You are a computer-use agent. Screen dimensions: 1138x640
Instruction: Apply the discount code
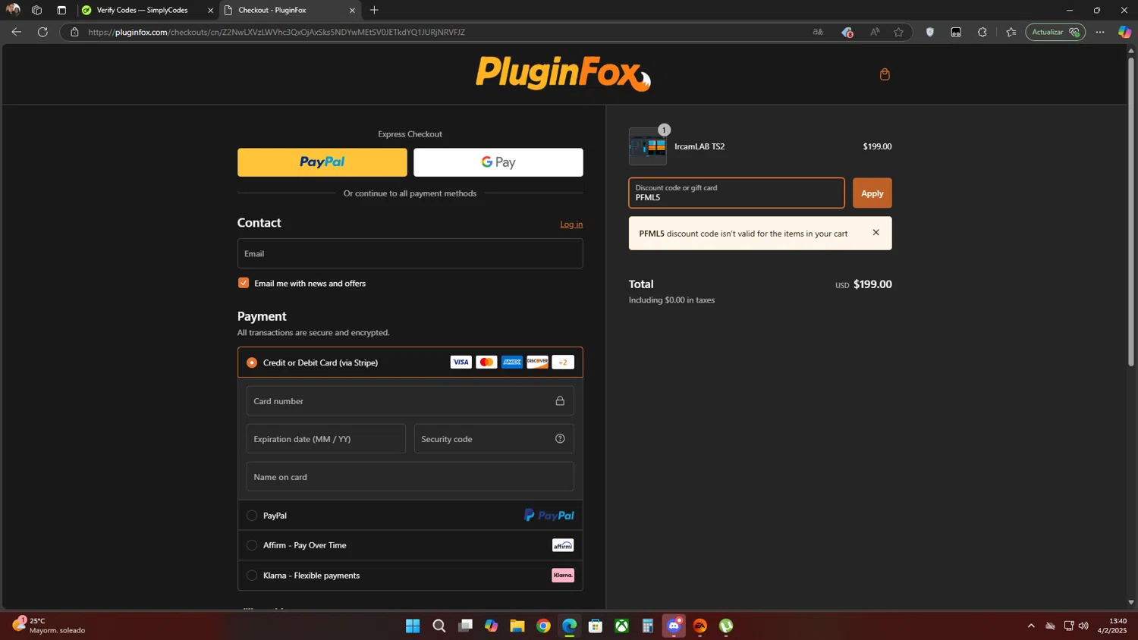[872, 193]
